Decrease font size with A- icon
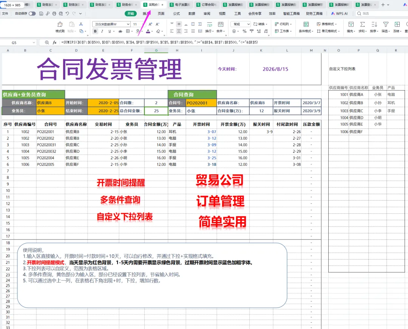408x329 pixels. coord(158,24)
